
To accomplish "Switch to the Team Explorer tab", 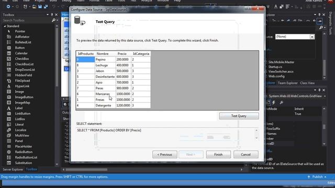I will pyautogui.click(x=287, y=83).
